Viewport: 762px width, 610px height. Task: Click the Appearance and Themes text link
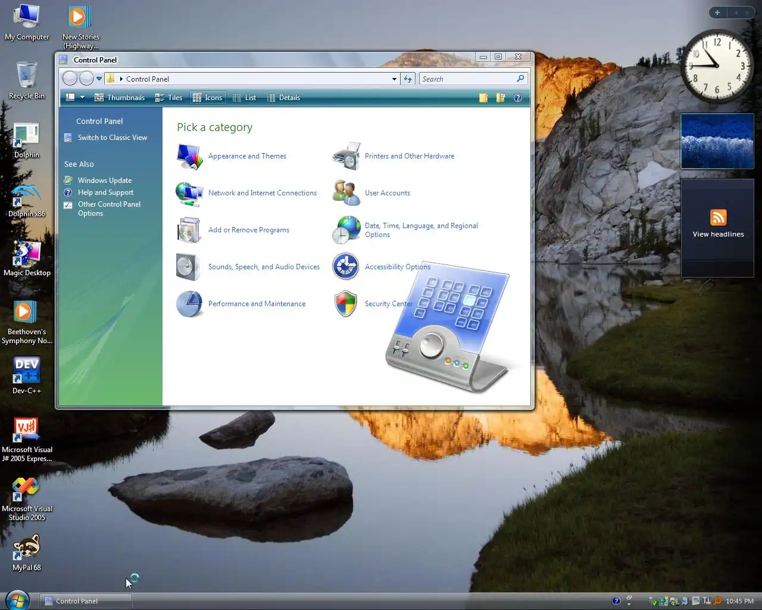pyautogui.click(x=247, y=156)
